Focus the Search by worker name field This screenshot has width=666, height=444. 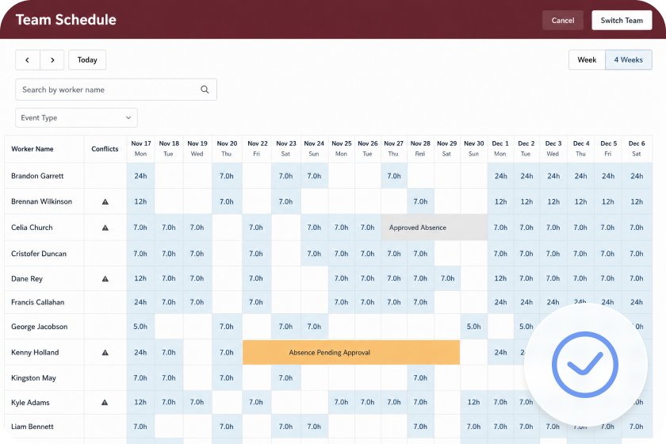116,90
